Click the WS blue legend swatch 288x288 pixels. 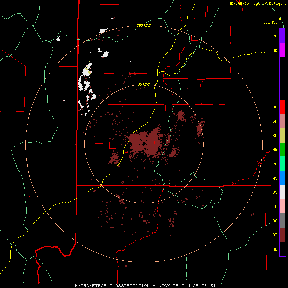(283, 178)
